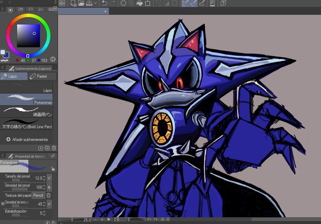Switch to the tab beside Propiedad de herramienta
This screenshot has height=224, width=321.
[53, 156]
